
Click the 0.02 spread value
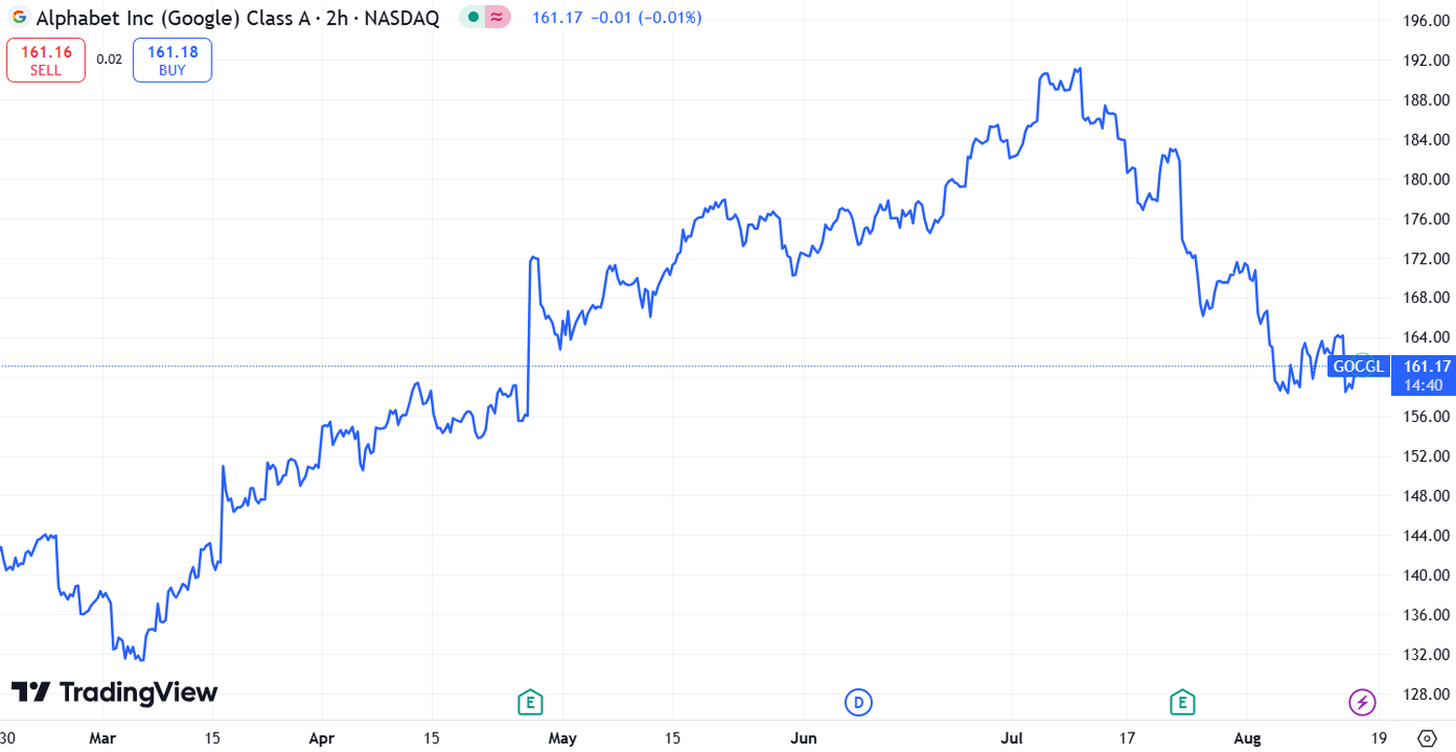109,60
